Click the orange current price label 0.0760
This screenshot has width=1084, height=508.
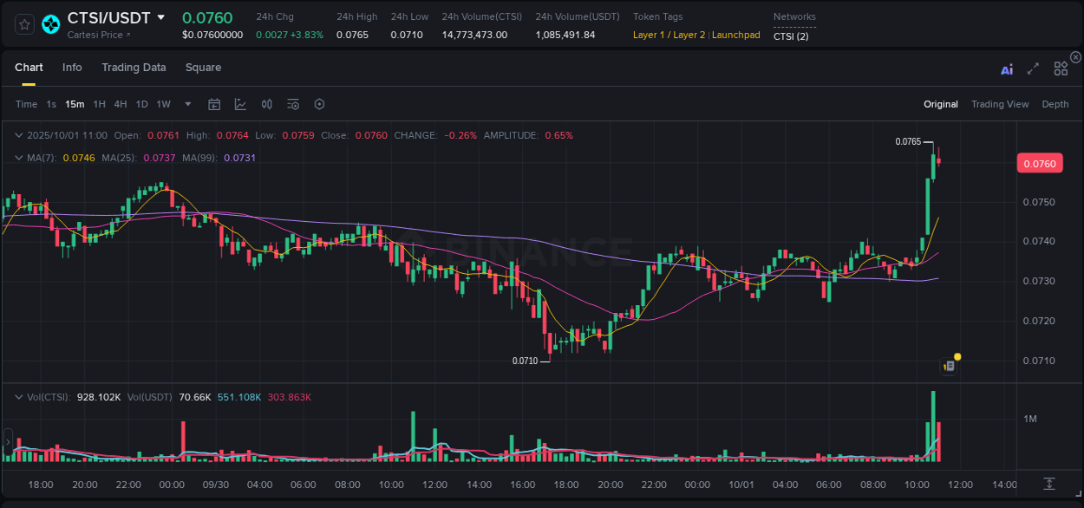(1039, 163)
